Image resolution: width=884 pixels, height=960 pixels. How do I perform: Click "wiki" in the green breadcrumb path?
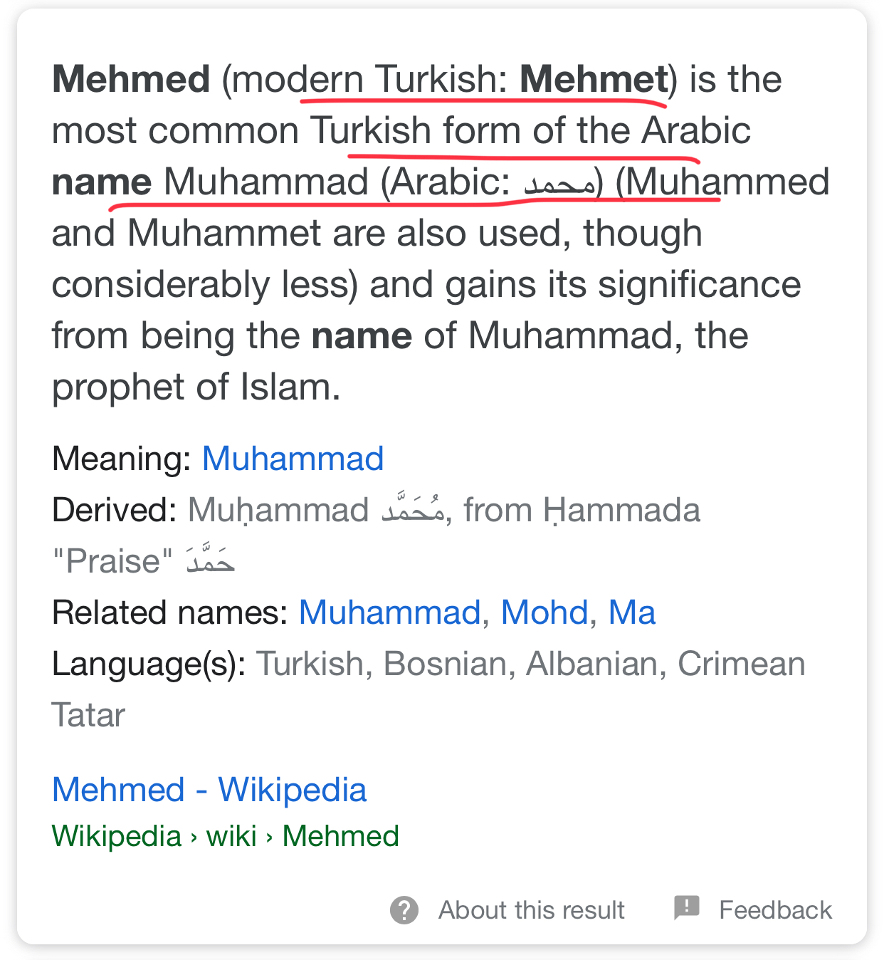tap(231, 836)
